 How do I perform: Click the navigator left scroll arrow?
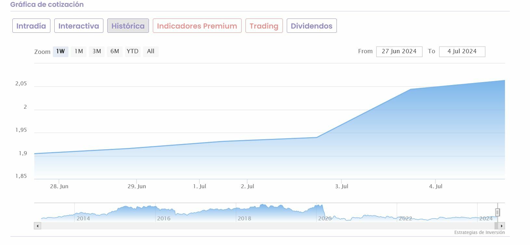click(37, 226)
